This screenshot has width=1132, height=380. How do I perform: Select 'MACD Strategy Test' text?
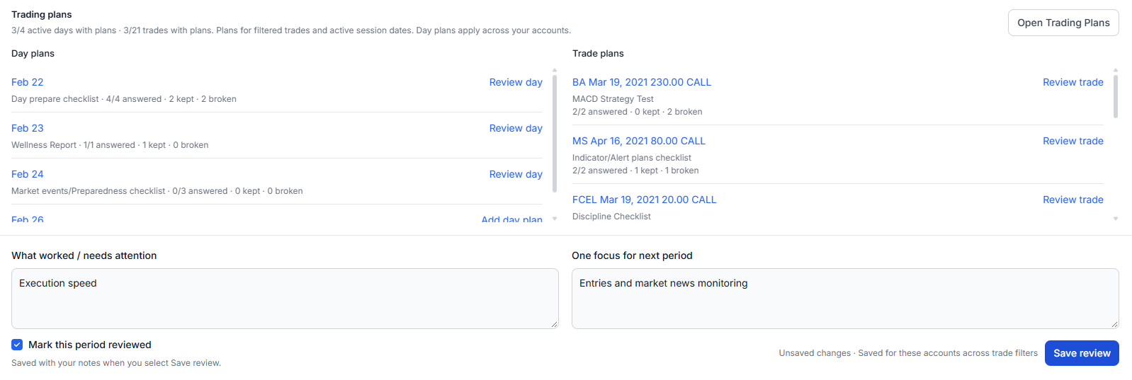tap(613, 99)
